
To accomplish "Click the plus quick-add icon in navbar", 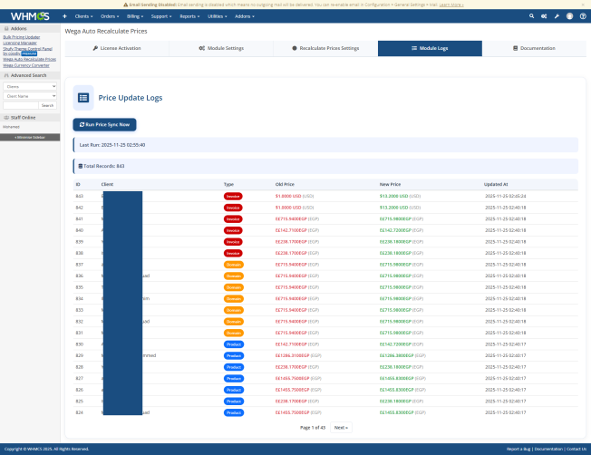I will pyautogui.click(x=64, y=16).
